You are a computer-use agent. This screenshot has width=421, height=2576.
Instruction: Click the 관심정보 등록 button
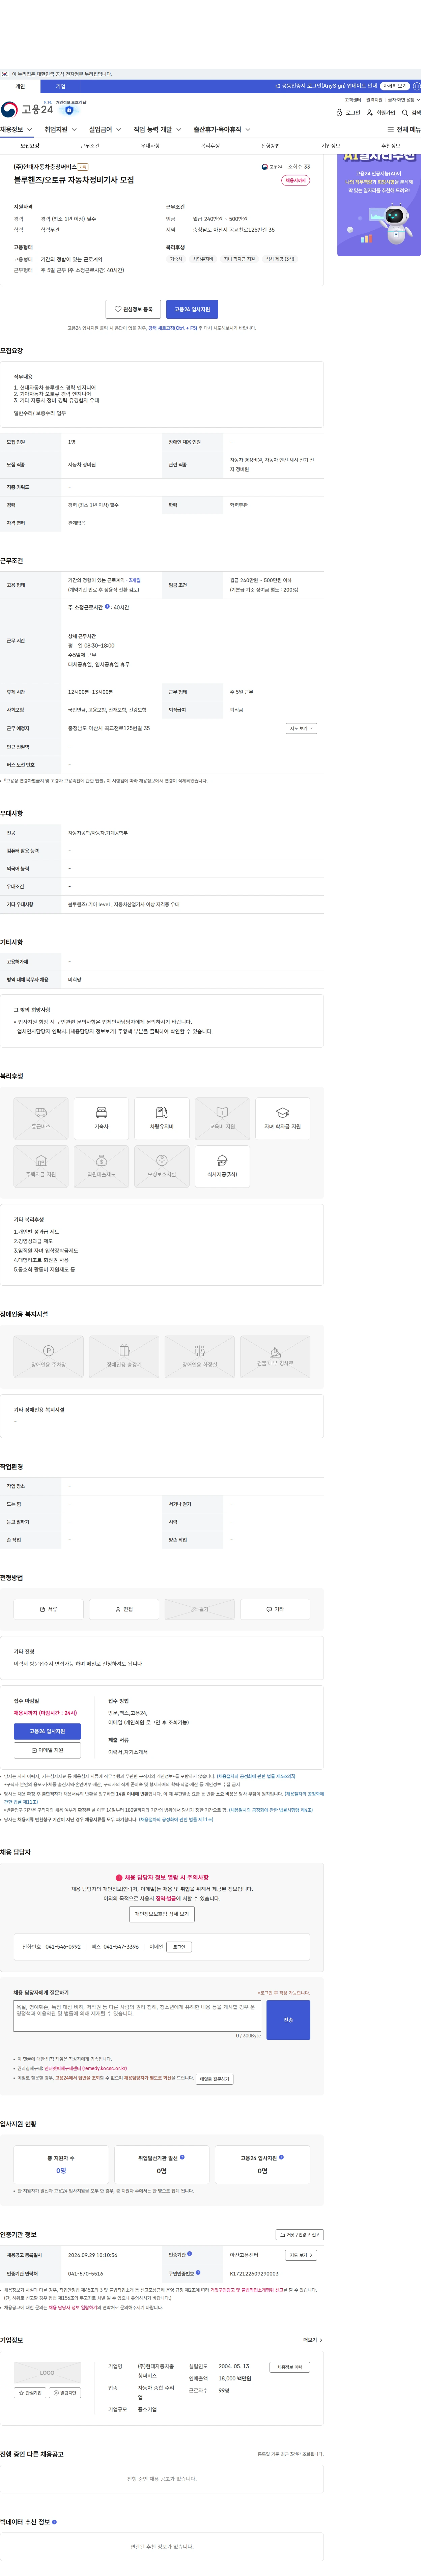click(x=133, y=309)
